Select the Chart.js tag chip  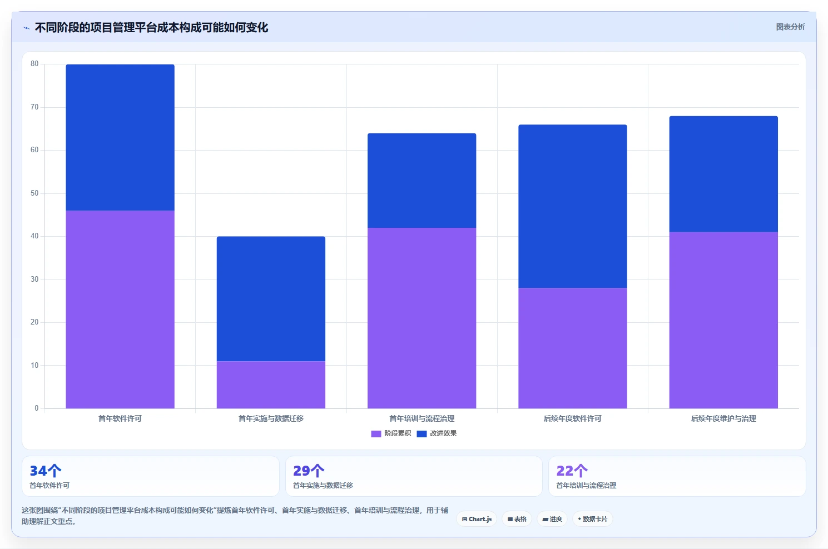tap(477, 519)
